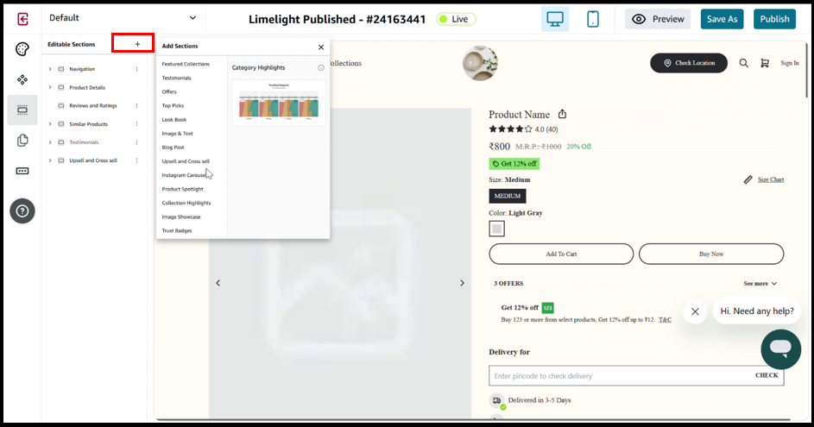Select Trust Badges from Add Sections
This screenshot has width=814, height=427.
click(x=177, y=230)
